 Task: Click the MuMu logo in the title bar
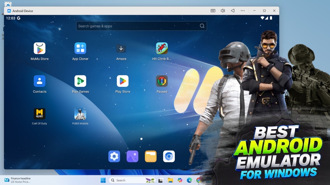click(9, 11)
